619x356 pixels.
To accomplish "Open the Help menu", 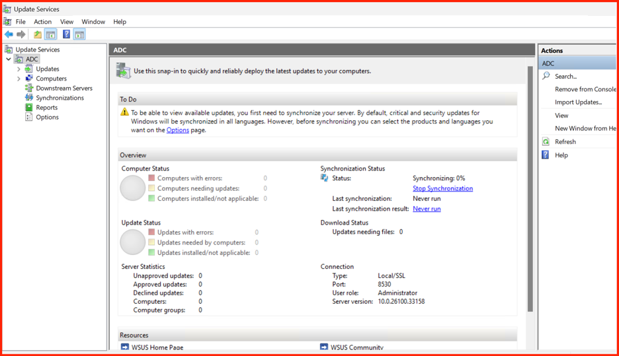I will coord(120,22).
